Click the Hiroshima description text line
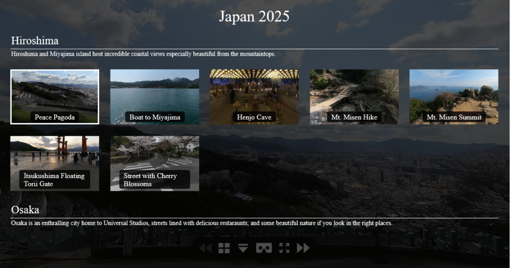Viewport: 510px width, 268px height. coord(143,54)
